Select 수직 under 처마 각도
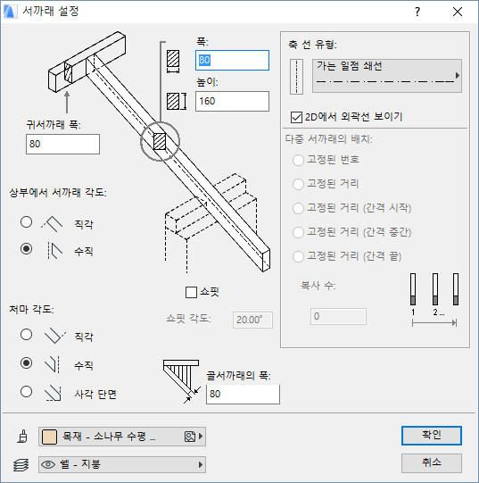Image resolution: width=479 pixels, height=483 pixels. (27, 363)
